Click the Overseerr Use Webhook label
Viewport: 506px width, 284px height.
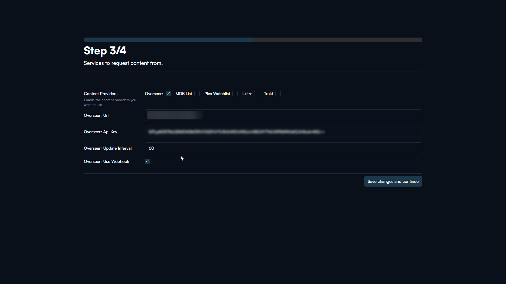[x=106, y=161]
